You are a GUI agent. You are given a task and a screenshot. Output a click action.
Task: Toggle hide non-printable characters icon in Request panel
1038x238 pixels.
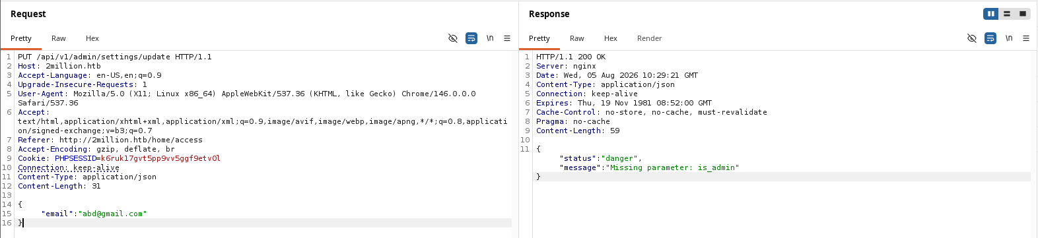[453, 38]
